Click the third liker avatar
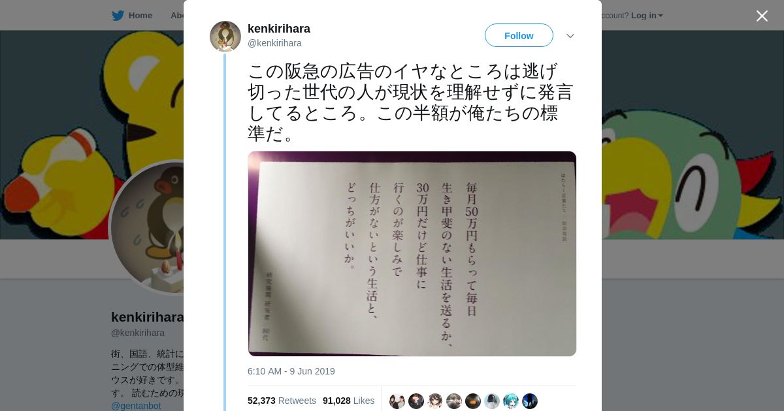 click(x=435, y=401)
